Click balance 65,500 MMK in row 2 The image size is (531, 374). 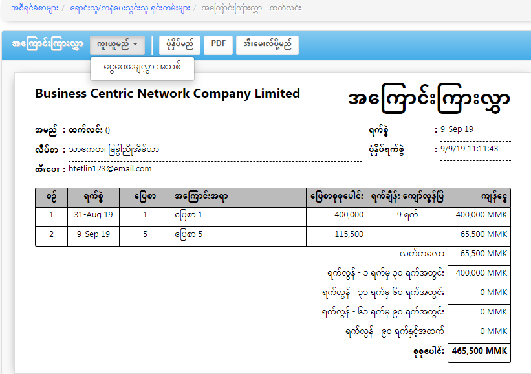[484, 234]
